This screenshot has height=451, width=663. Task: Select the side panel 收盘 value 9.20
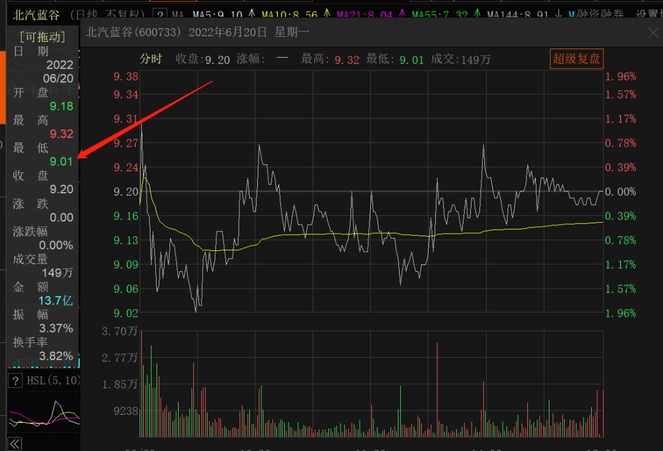click(61, 190)
